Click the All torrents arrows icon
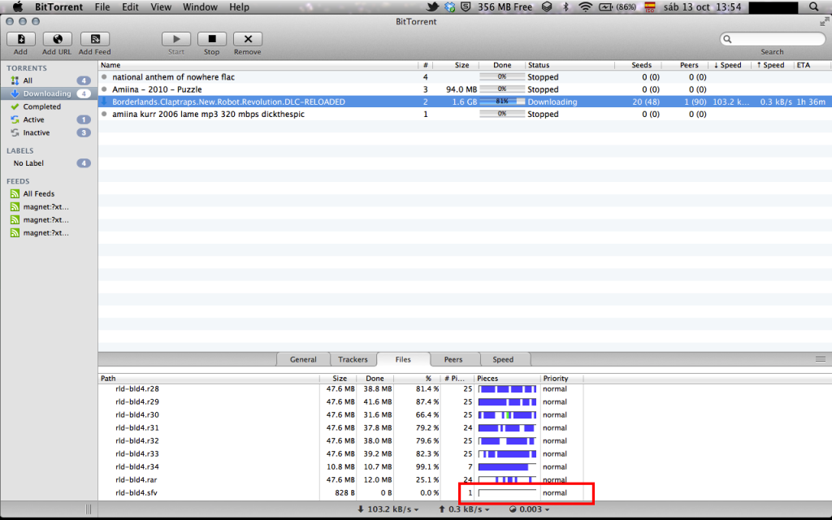The height and width of the screenshot is (520, 832). 15,80
